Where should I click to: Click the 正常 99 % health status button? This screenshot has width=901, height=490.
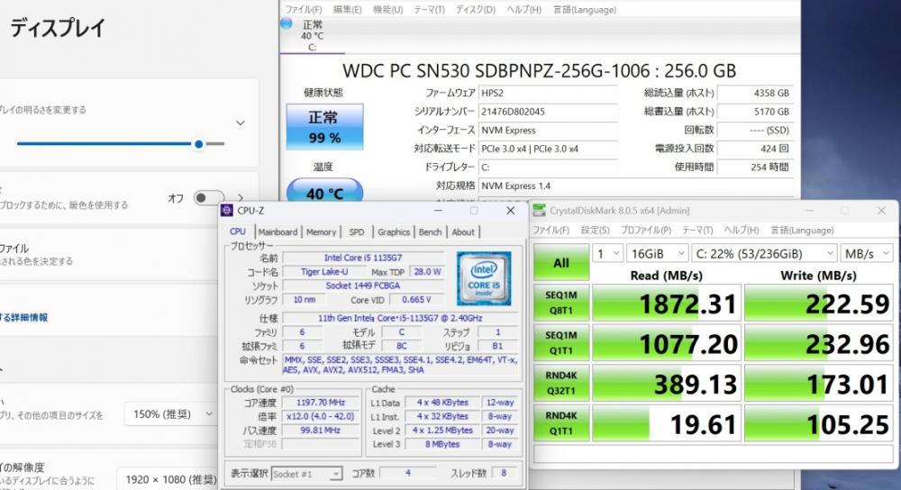[x=324, y=127]
